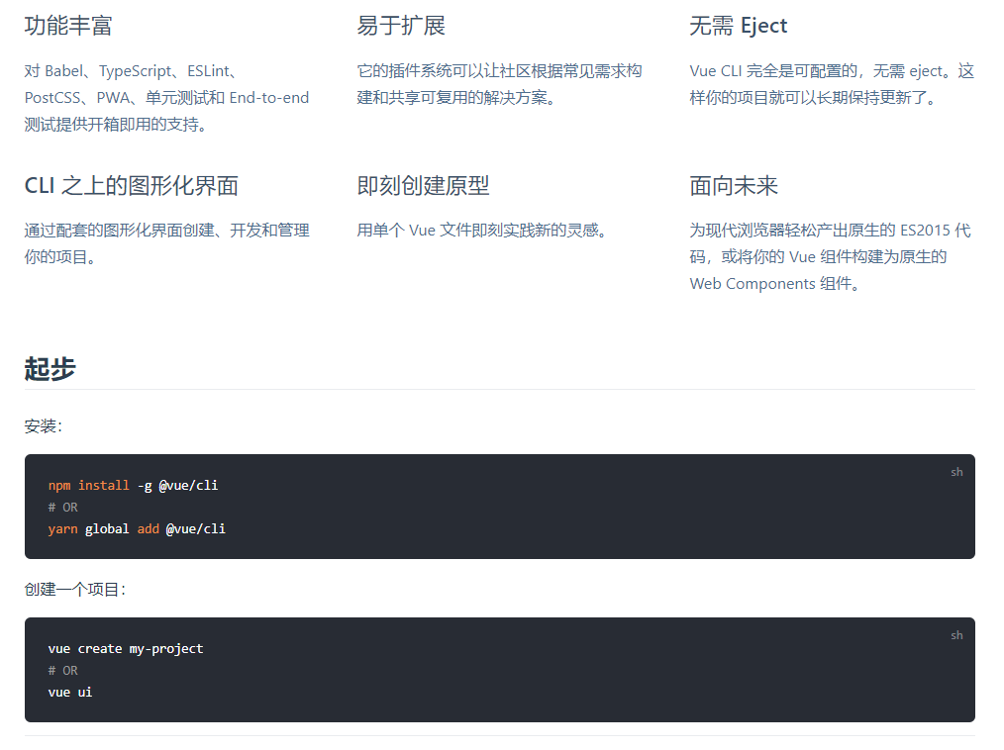
Task: Click the 起步 section heading
Action: pos(50,369)
